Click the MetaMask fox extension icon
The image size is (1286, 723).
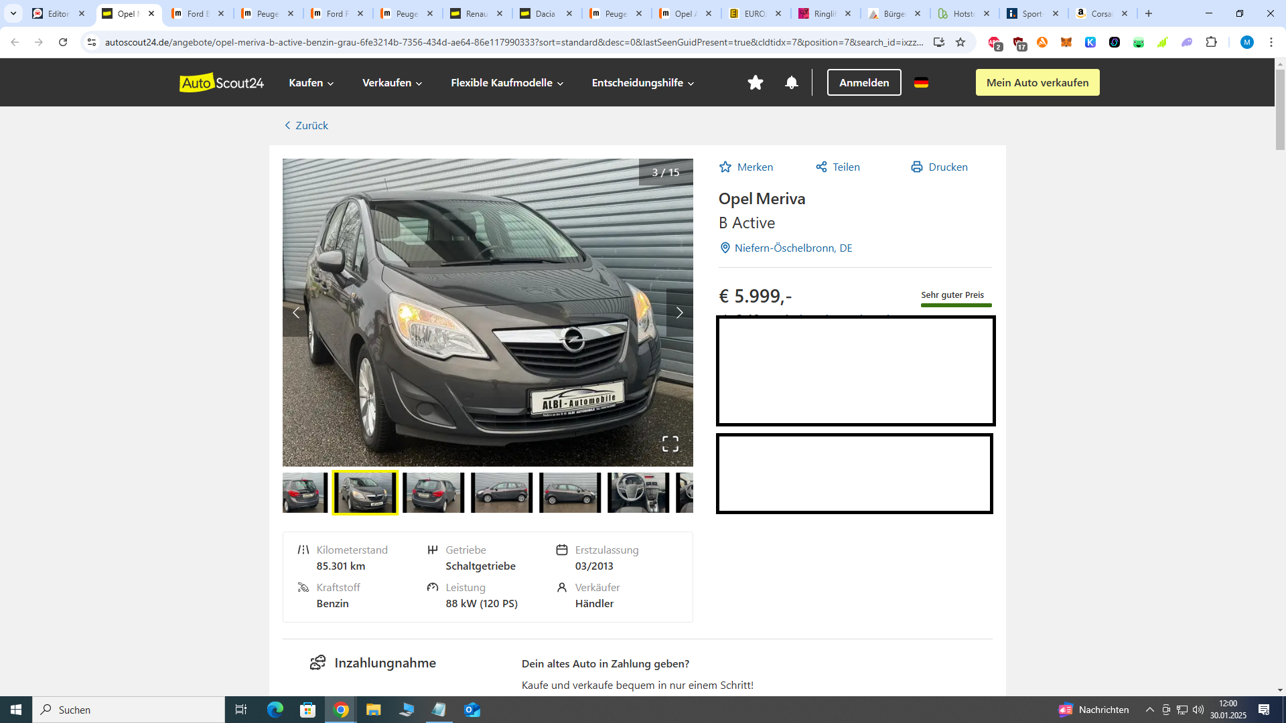1066,42
